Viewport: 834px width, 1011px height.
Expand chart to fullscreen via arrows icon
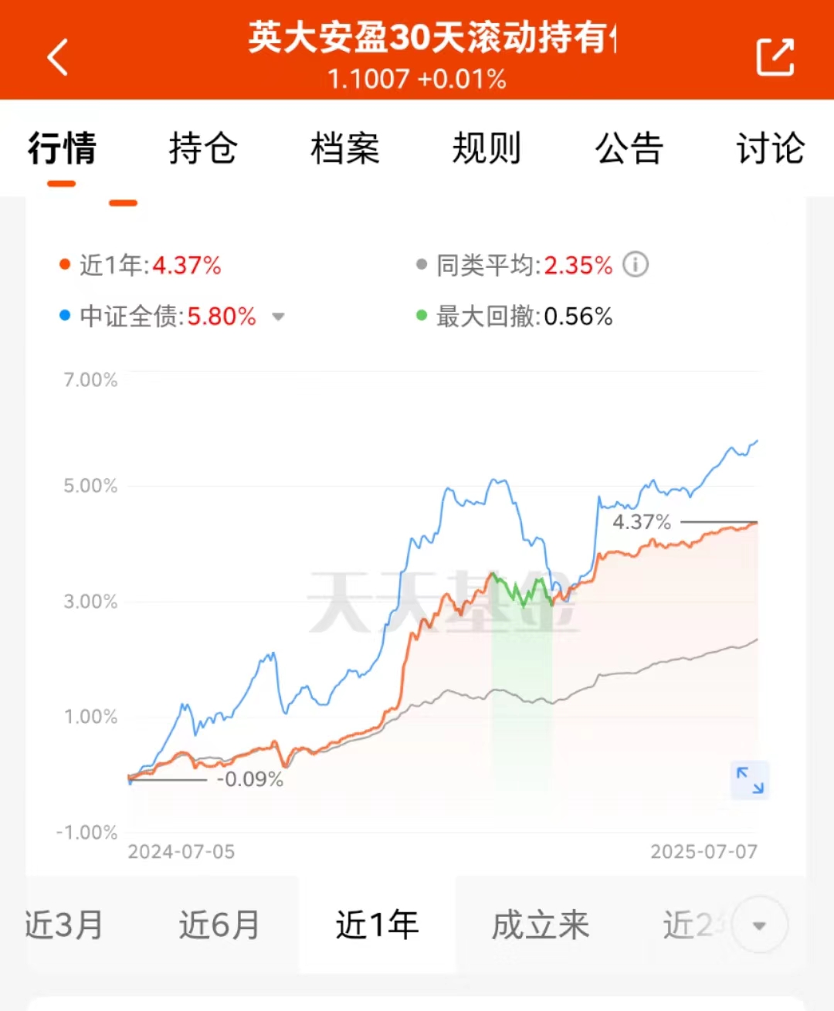(x=750, y=780)
